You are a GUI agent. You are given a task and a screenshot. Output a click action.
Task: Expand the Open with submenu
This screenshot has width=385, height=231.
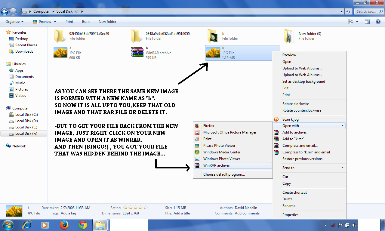309,126
